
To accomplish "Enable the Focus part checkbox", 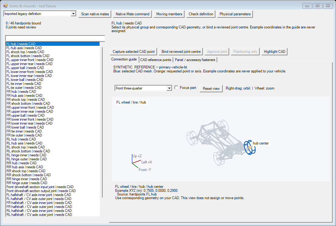I will point(176,88).
